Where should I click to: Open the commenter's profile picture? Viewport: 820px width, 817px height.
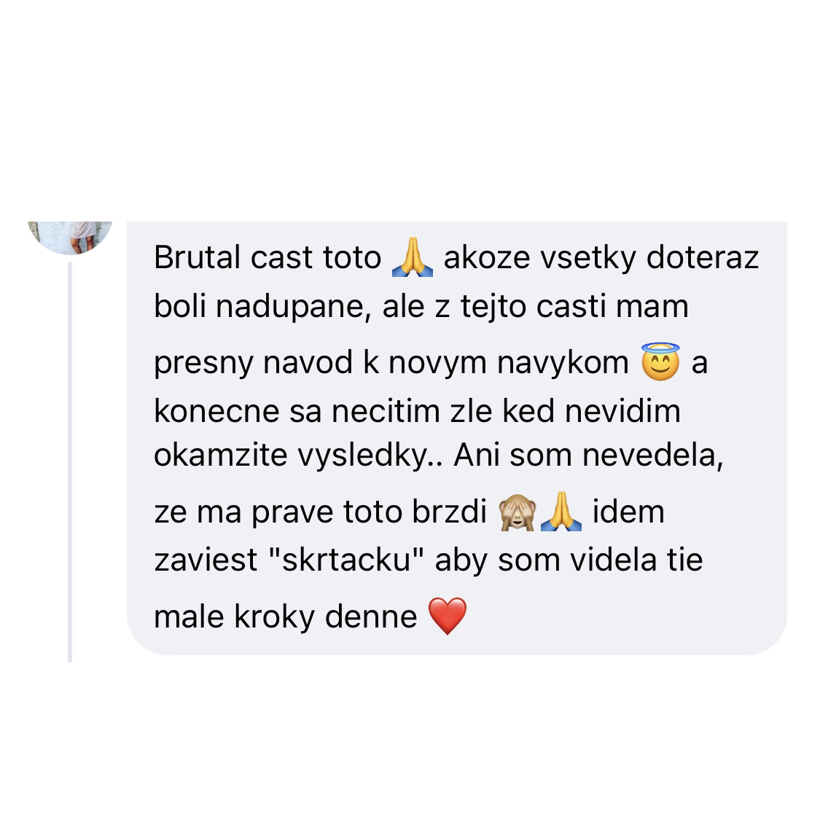[x=70, y=238]
